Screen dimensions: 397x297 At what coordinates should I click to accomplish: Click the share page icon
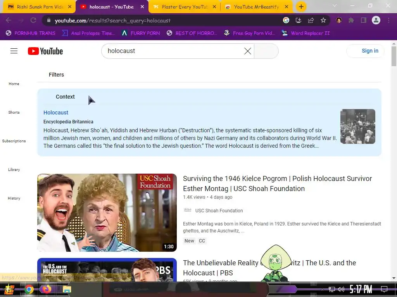click(x=311, y=20)
